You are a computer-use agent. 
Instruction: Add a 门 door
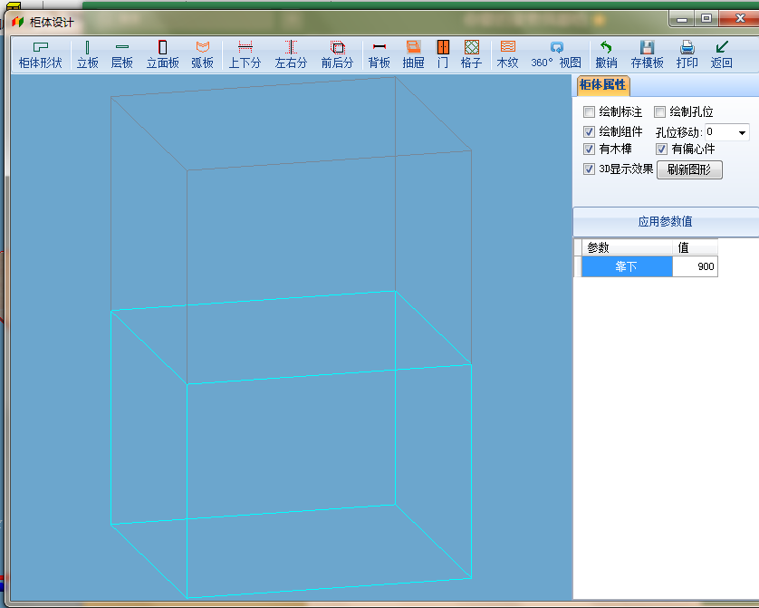[x=443, y=54]
